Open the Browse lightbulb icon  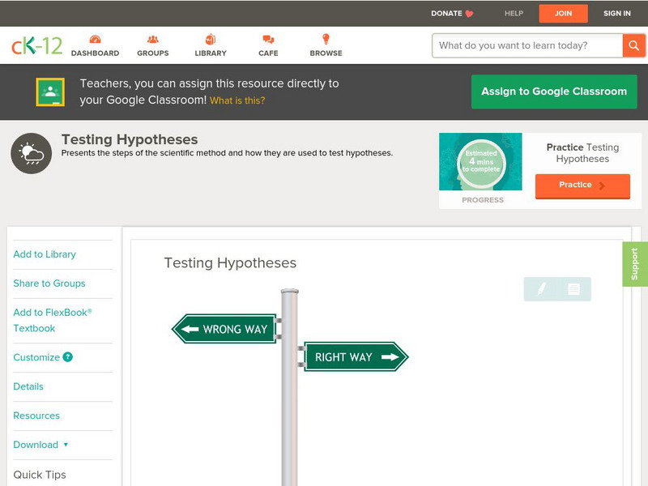pos(326,40)
